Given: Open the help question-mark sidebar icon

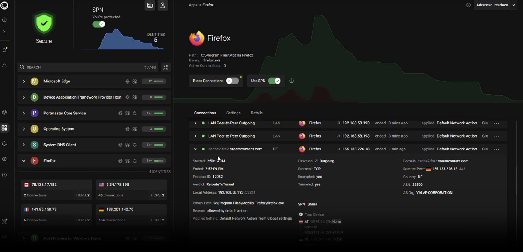Looking at the screenshot, I should 4,175.
